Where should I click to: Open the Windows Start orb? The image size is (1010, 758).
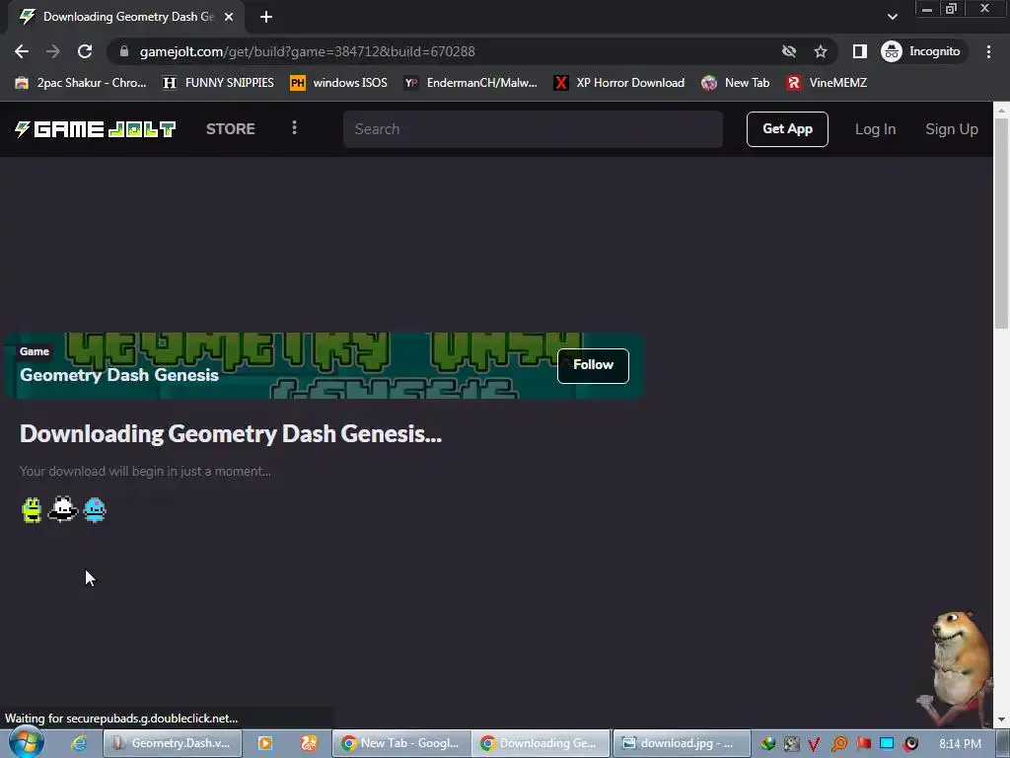pyautogui.click(x=26, y=742)
